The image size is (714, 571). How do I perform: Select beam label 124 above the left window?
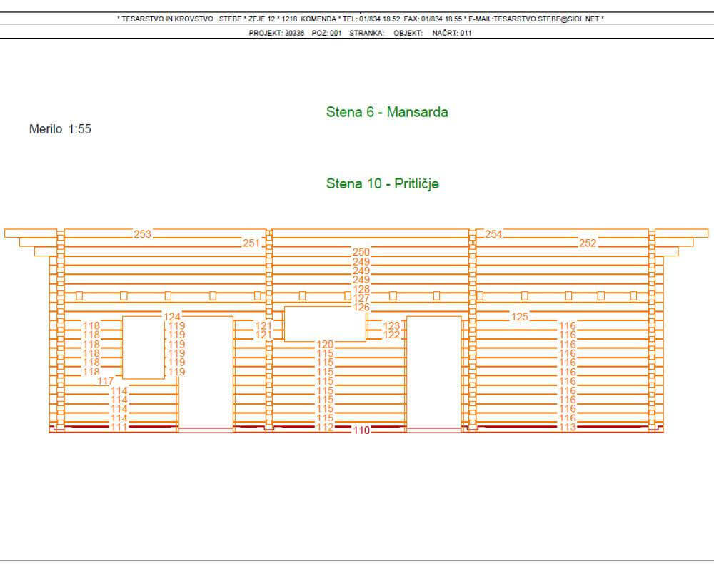pos(172,316)
